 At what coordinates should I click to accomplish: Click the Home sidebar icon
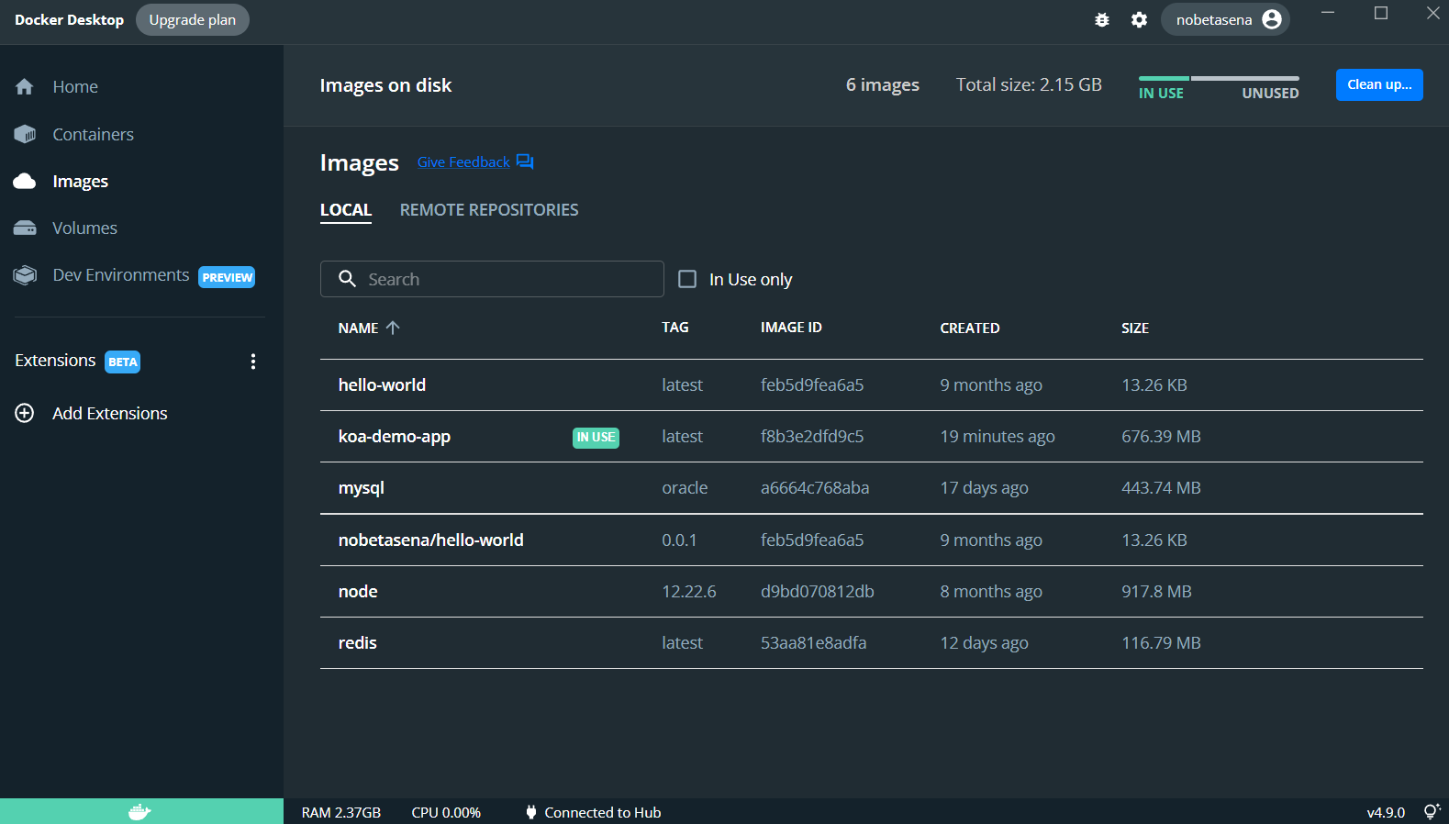coord(25,87)
